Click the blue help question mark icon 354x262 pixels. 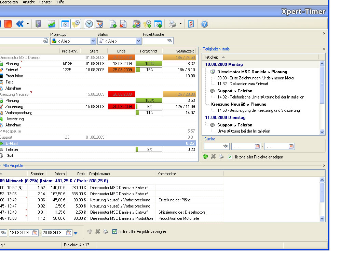pyautogui.click(x=204, y=24)
